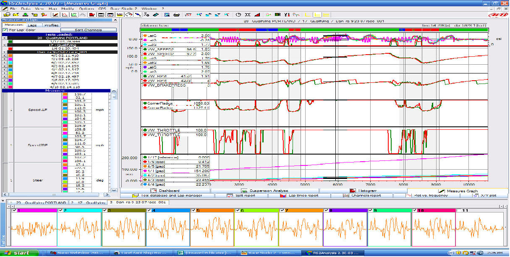Select the 20 Qualifying PORTLAND test tab

click(x=38, y=202)
